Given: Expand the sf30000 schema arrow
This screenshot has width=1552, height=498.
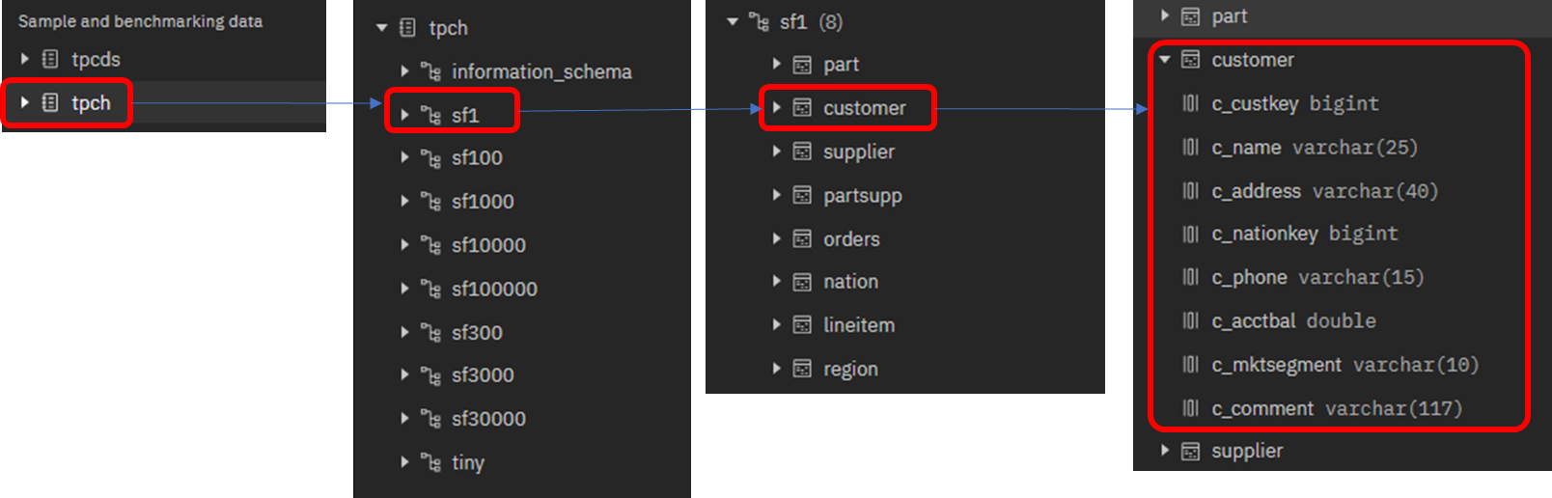Looking at the screenshot, I should point(405,419).
